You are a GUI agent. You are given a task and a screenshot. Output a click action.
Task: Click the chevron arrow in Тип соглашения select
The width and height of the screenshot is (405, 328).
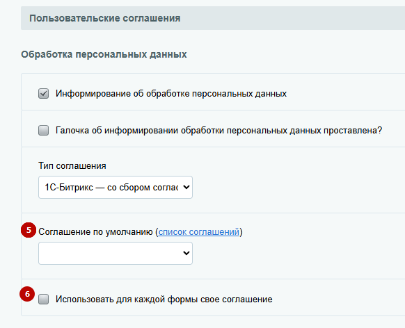click(186, 187)
